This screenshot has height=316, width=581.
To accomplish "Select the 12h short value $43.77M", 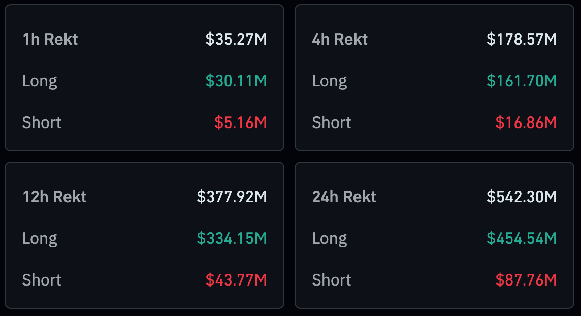I will click(236, 280).
